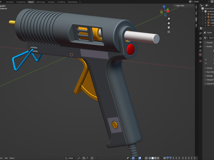Open the Scene properties tab icon
Screen dimensions: 214x160
coord(200,51)
